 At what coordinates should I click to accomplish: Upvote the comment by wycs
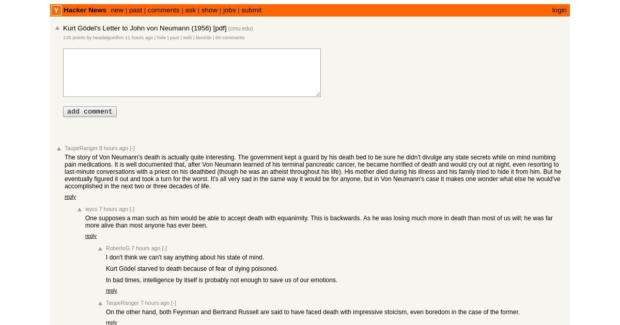tap(80, 209)
